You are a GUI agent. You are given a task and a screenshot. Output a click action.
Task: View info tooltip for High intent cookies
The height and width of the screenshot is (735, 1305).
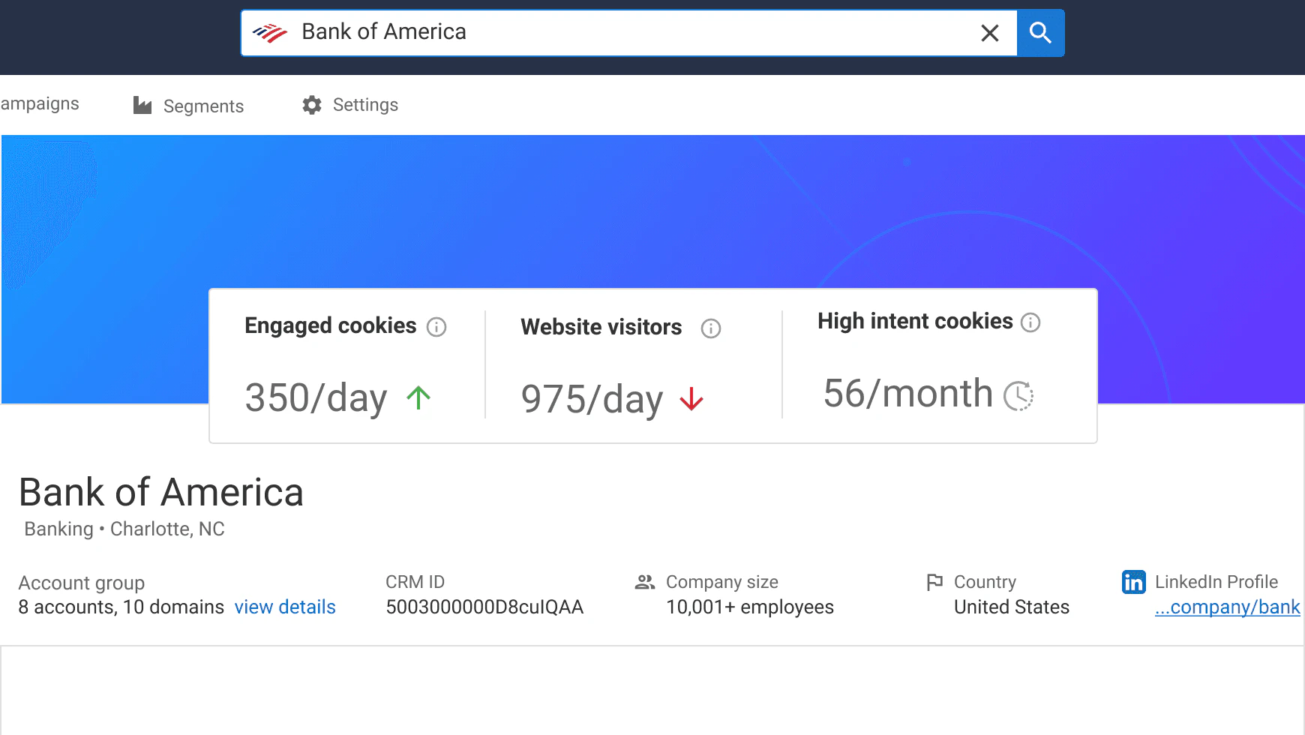[1031, 322]
